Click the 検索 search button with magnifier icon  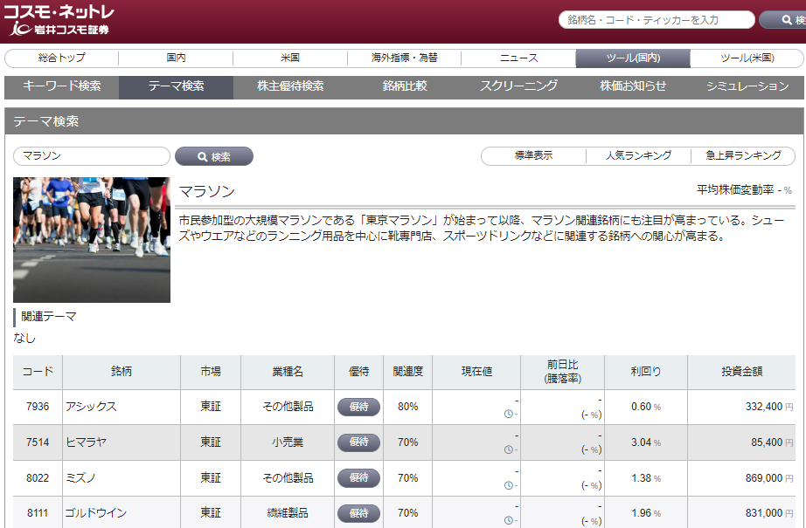[x=213, y=156]
